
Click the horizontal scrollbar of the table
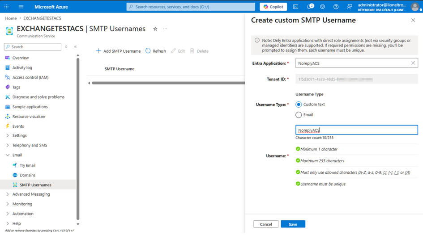(x=168, y=83)
